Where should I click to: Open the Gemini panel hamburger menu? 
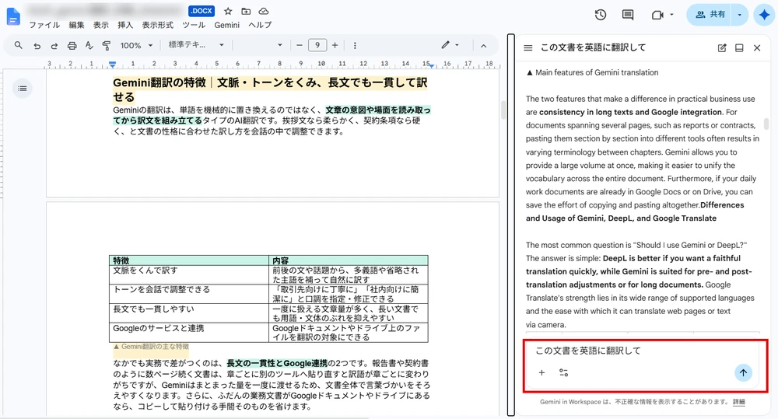[528, 47]
